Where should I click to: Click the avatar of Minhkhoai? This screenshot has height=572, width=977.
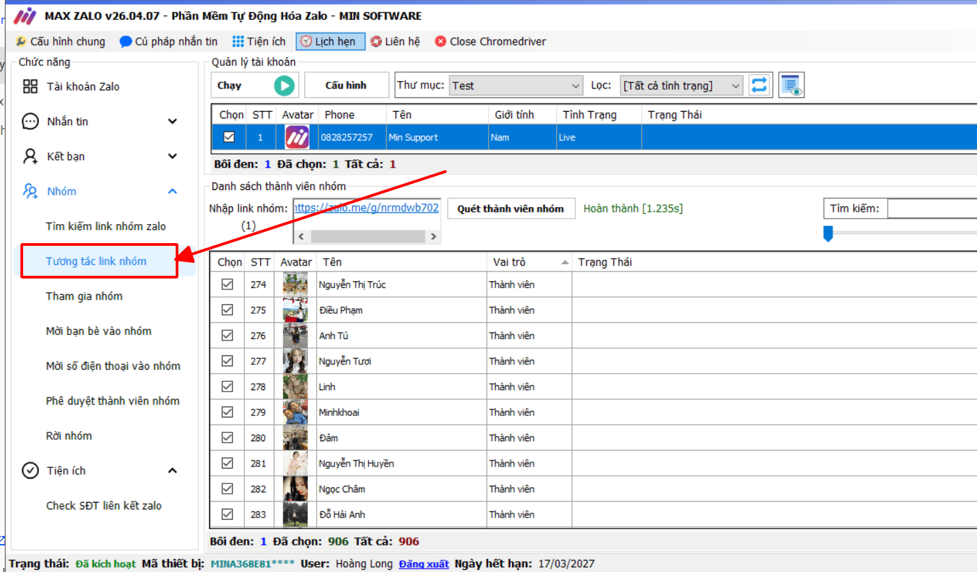[295, 412]
